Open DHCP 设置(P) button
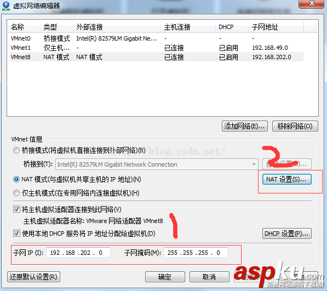 click(x=287, y=233)
